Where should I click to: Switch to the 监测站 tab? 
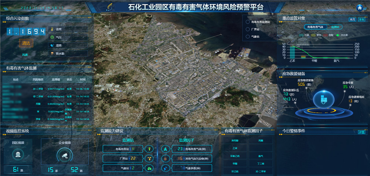point(335,27)
